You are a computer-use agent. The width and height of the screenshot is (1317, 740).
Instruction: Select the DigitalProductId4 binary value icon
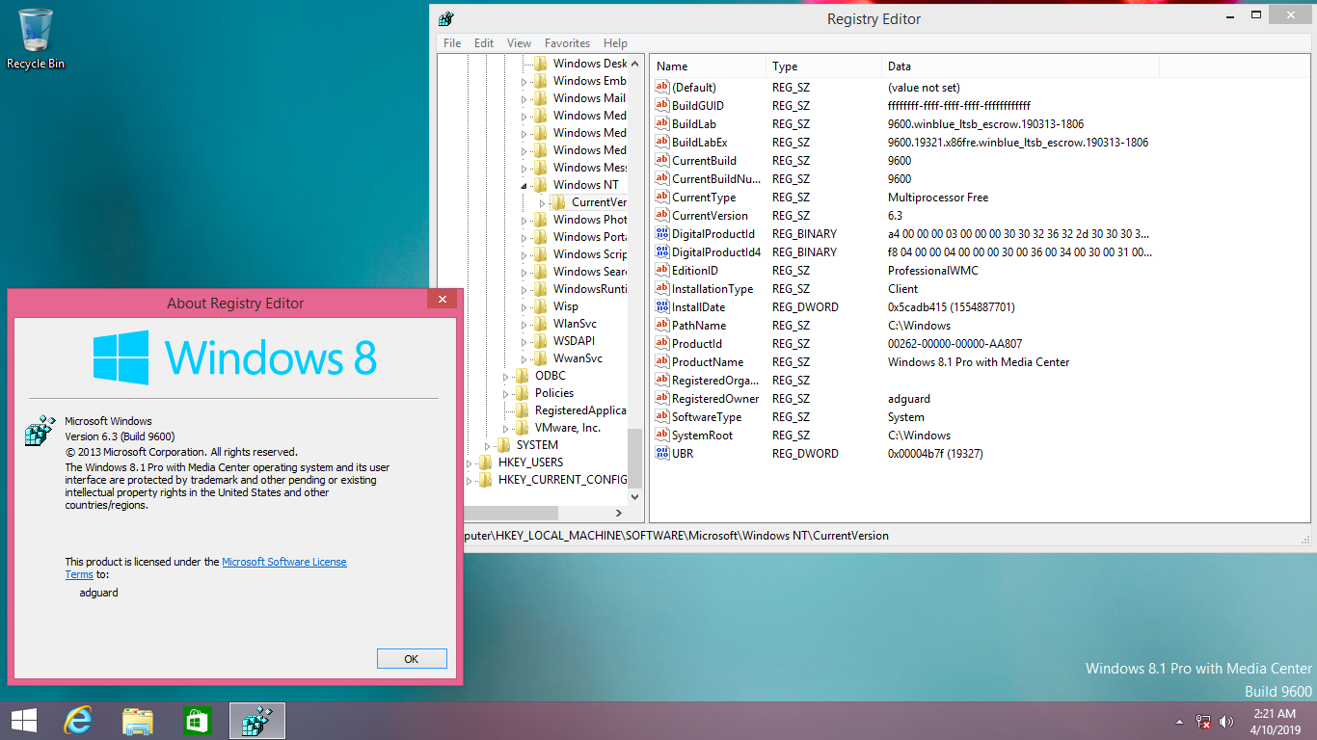662,251
